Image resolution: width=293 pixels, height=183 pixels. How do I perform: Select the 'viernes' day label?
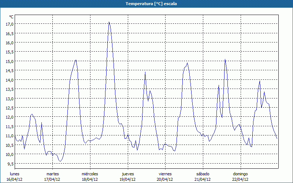point(165,174)
